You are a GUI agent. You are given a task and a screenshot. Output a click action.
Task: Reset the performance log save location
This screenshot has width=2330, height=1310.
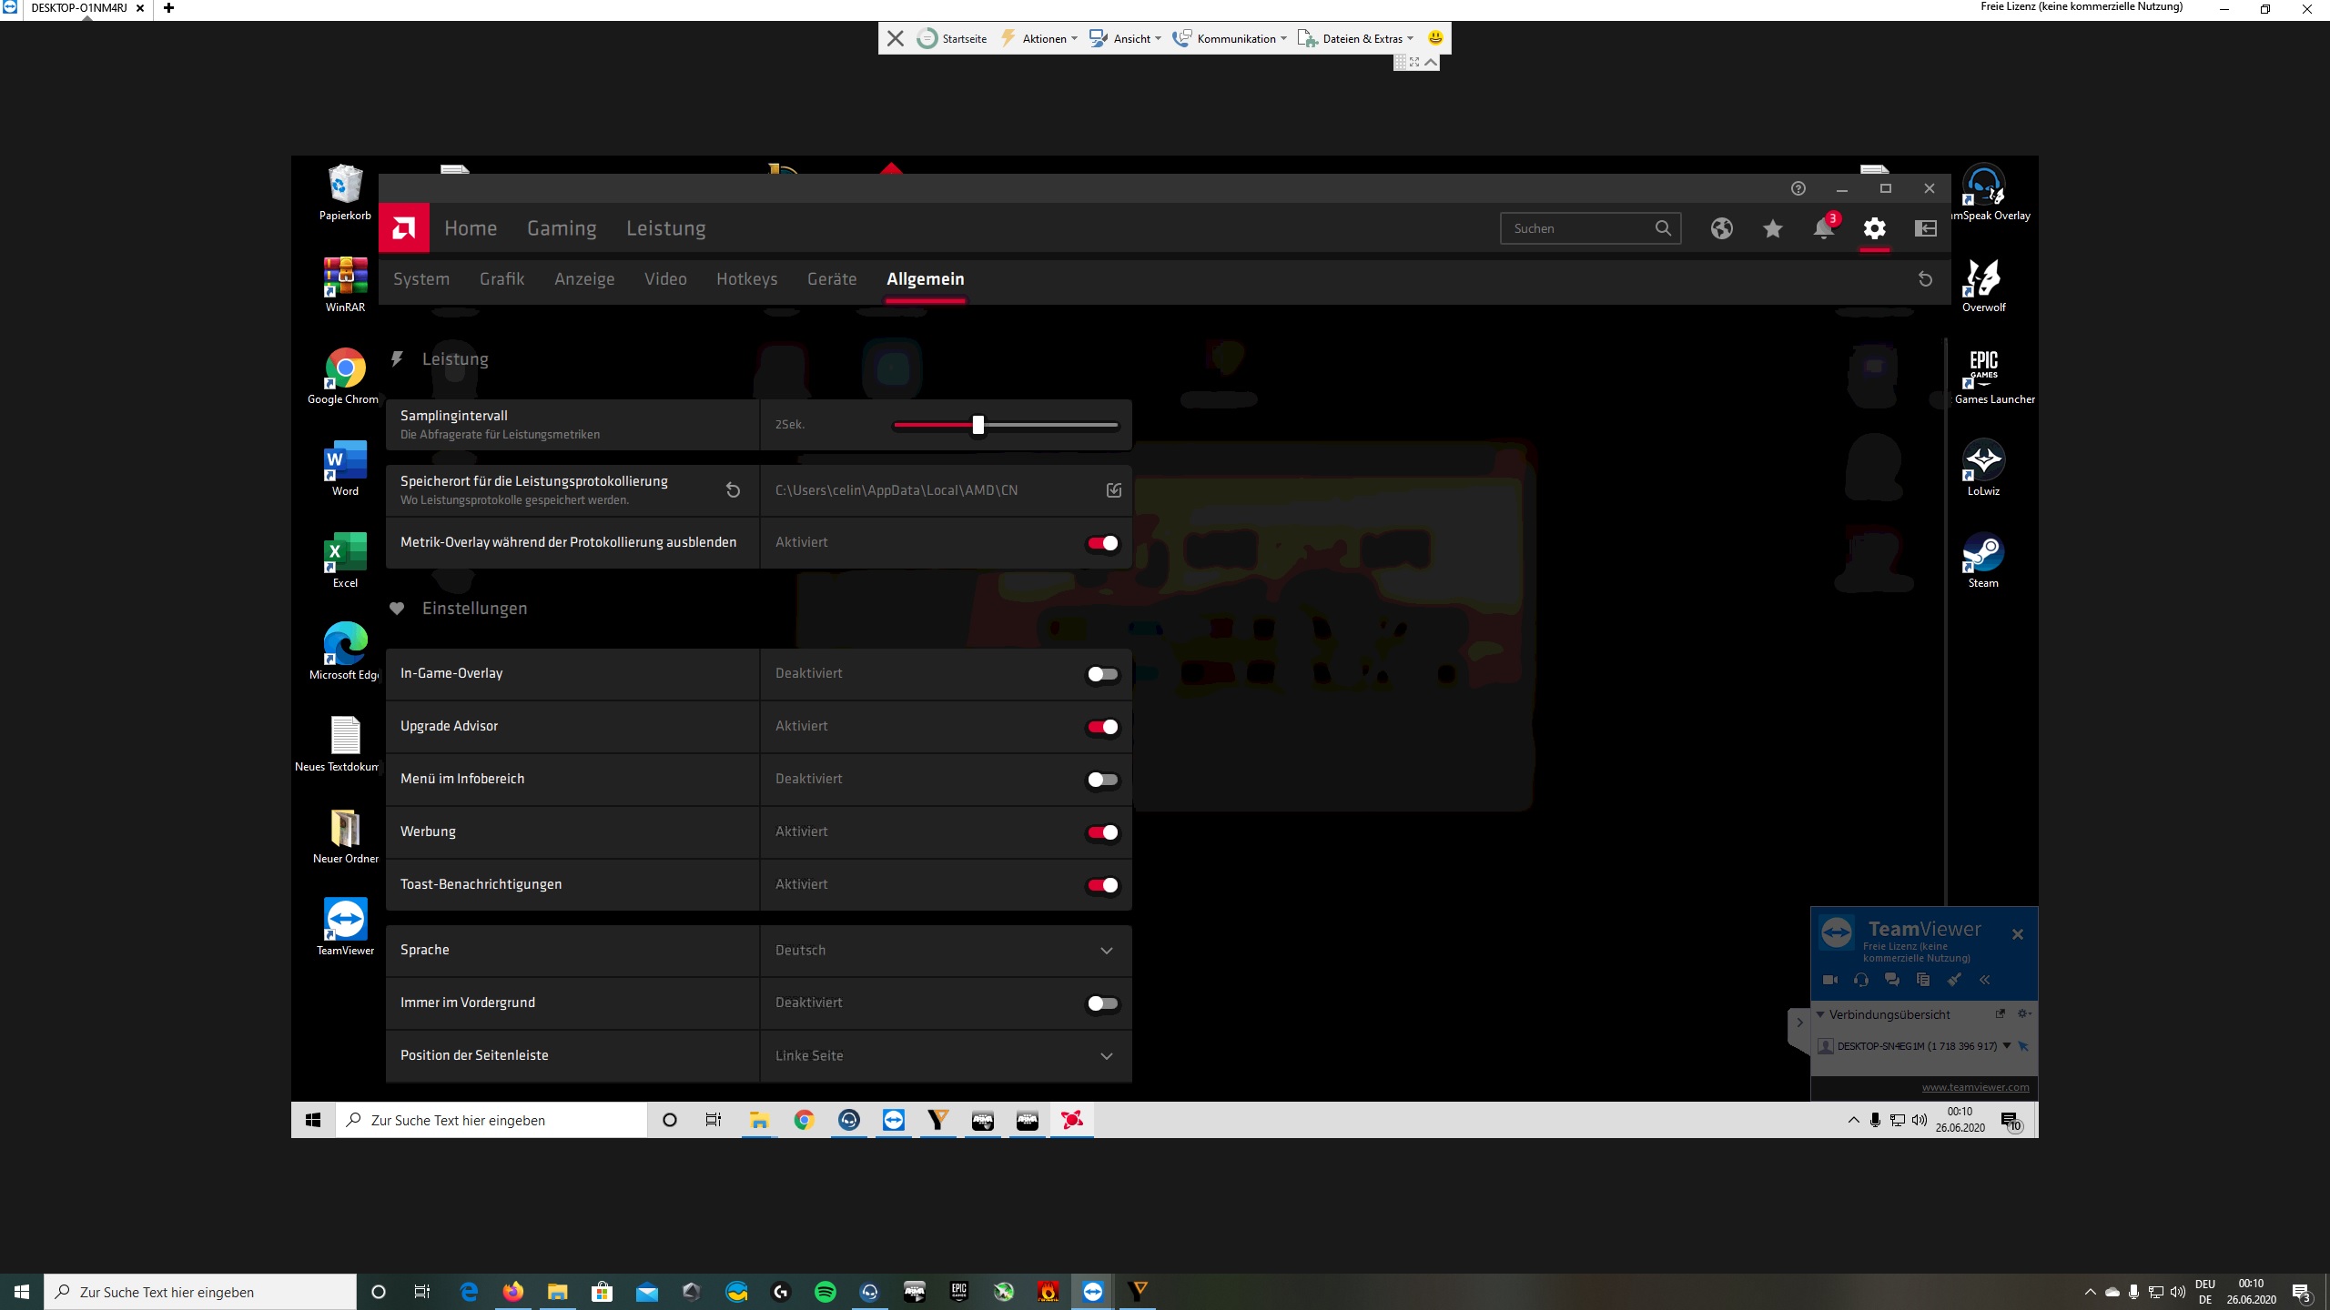click(733, 490)
